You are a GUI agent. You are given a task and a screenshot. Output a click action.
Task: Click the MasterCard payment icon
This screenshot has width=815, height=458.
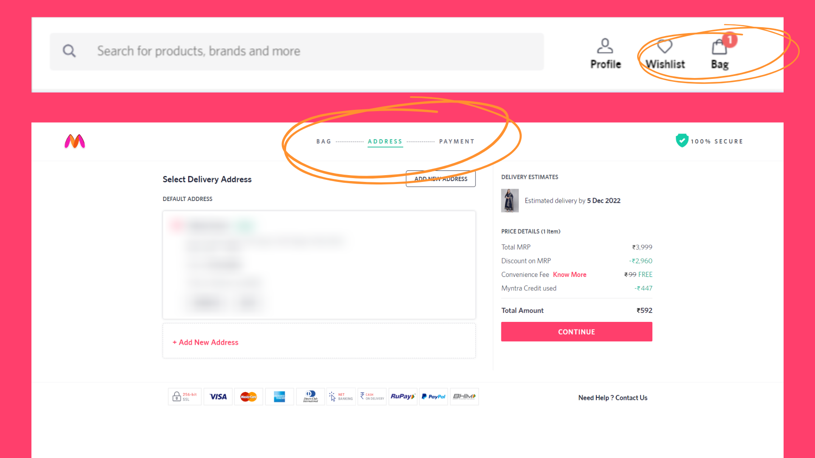click(249, 397)
